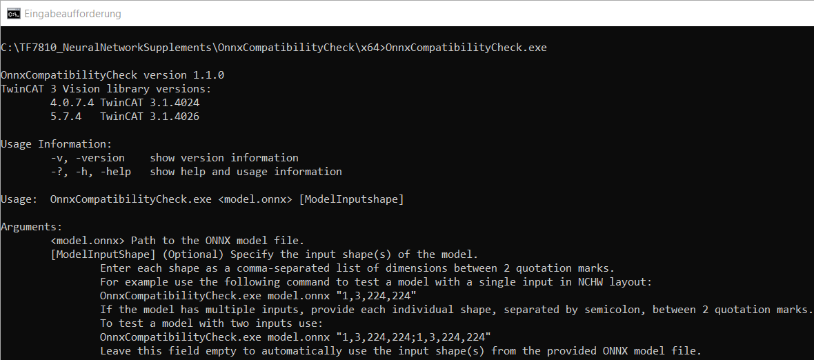Click the single-input example command "1,3,224,224"

(258, 296)
